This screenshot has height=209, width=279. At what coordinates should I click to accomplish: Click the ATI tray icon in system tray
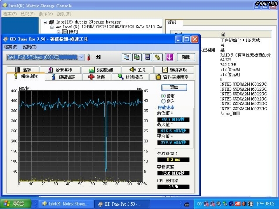tap(238, 204)
